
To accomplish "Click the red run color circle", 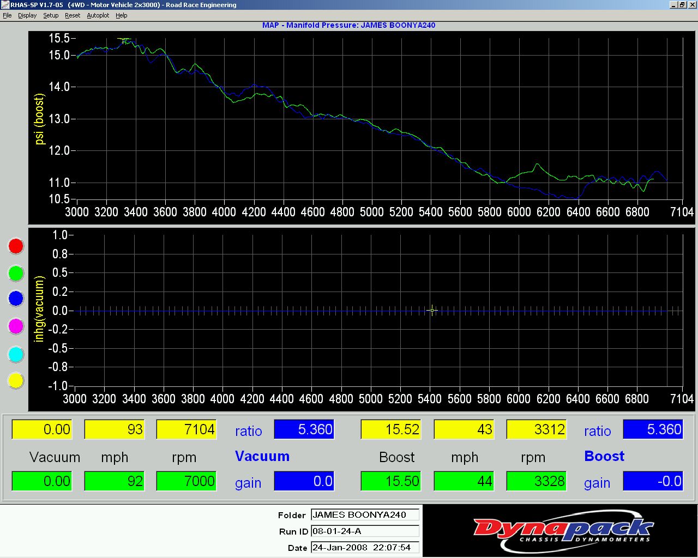I will pyautogui.click(x=16, y=246).
